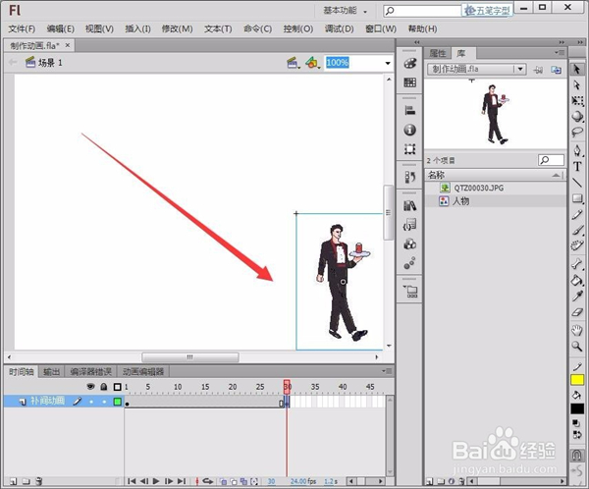This screenshot has height=489, width=589.
Task: Toggle Loop playback in timeline
Action: (208, 481)
